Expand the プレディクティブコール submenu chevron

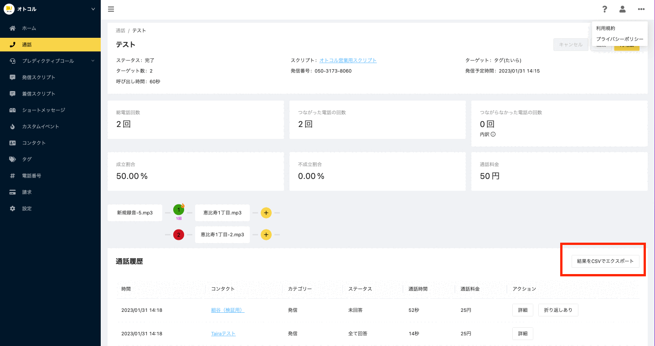tap(93, 61)
